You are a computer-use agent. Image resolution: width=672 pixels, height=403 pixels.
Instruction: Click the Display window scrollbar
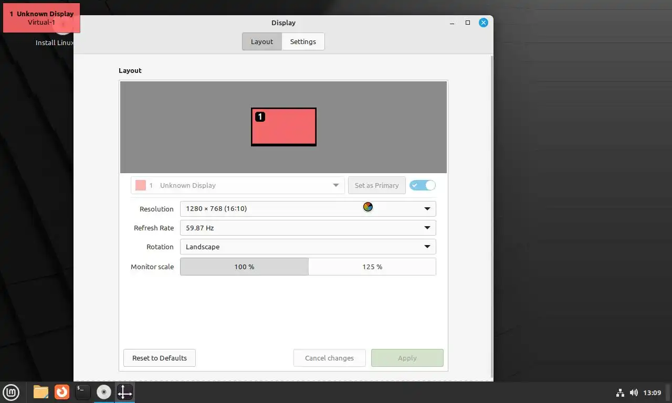[x=491, y=216]
